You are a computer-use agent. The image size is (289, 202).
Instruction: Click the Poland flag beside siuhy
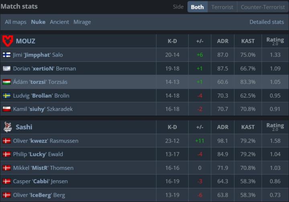pos(7,109)
